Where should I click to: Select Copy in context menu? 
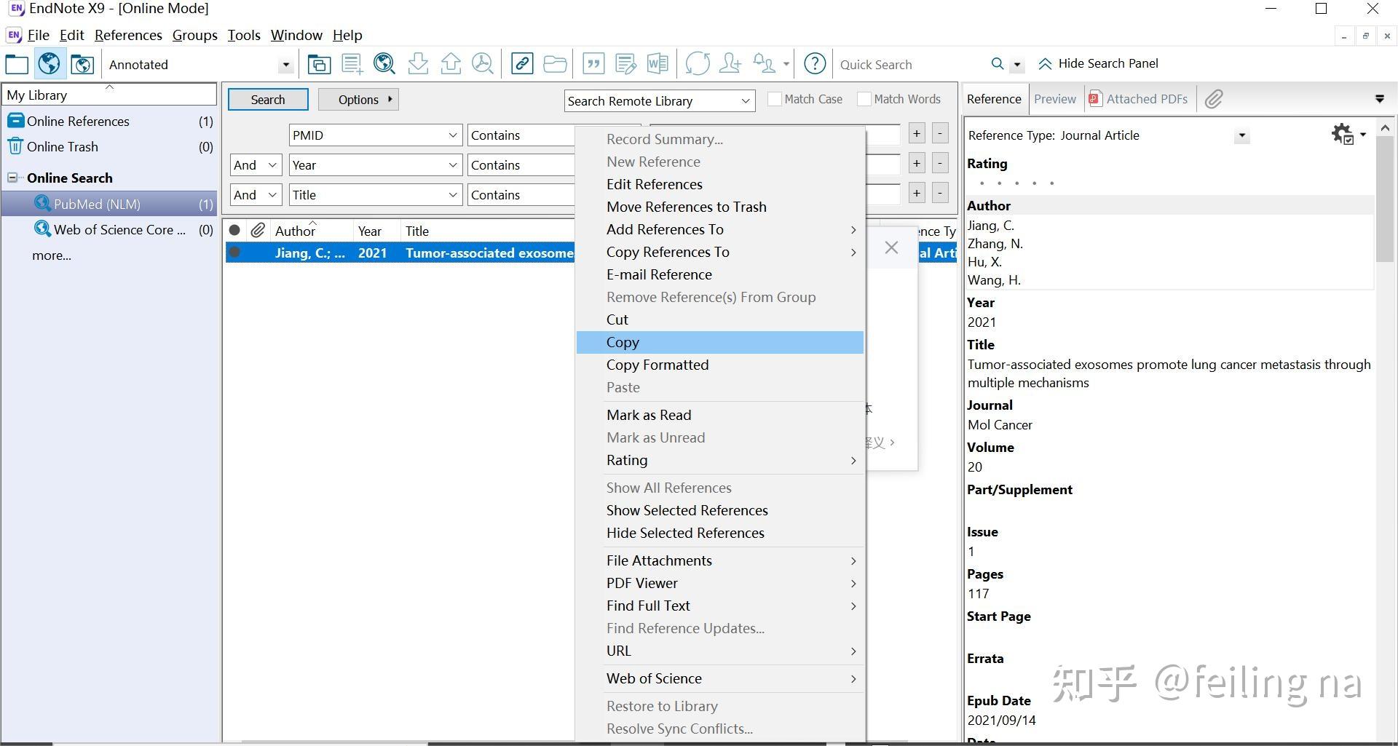pos(720,342)
